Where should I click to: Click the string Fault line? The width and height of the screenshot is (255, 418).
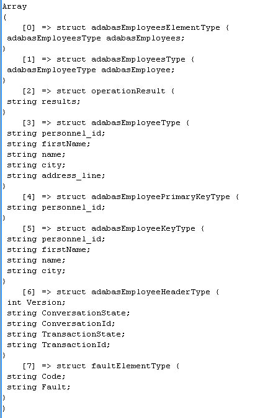(x=38, y=388)
